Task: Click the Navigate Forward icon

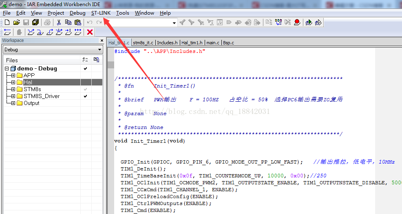Action: tap(257, 22)
